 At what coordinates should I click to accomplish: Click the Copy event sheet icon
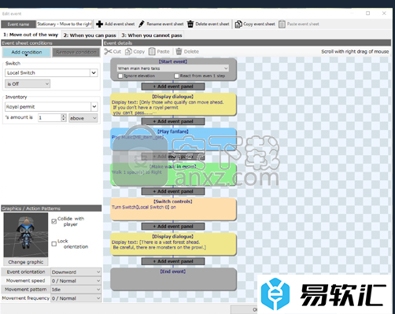click(x=238, y=24)
